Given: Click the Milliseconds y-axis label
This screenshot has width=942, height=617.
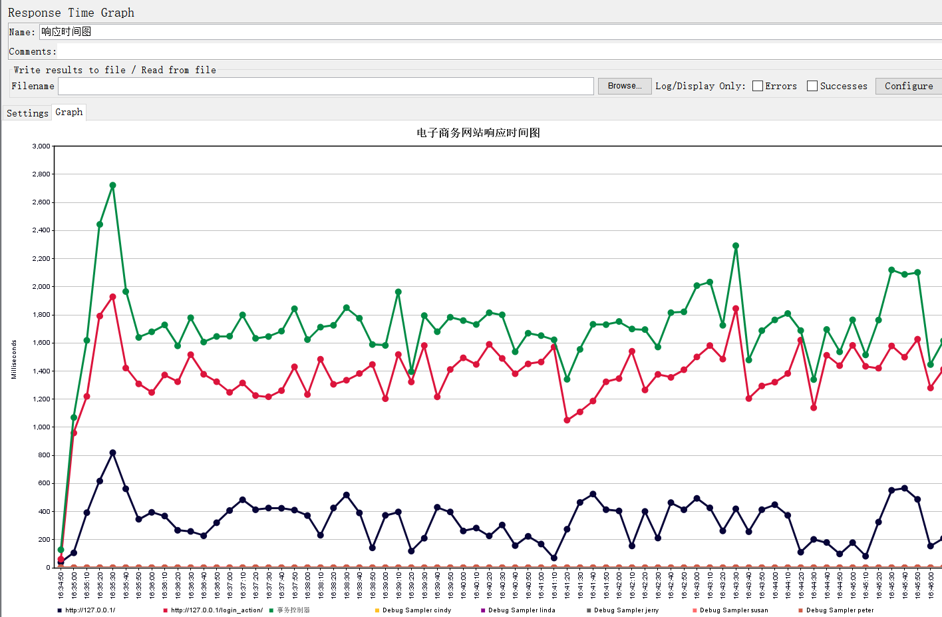Looking at the screenshot, I should click(x=14, y=359).
